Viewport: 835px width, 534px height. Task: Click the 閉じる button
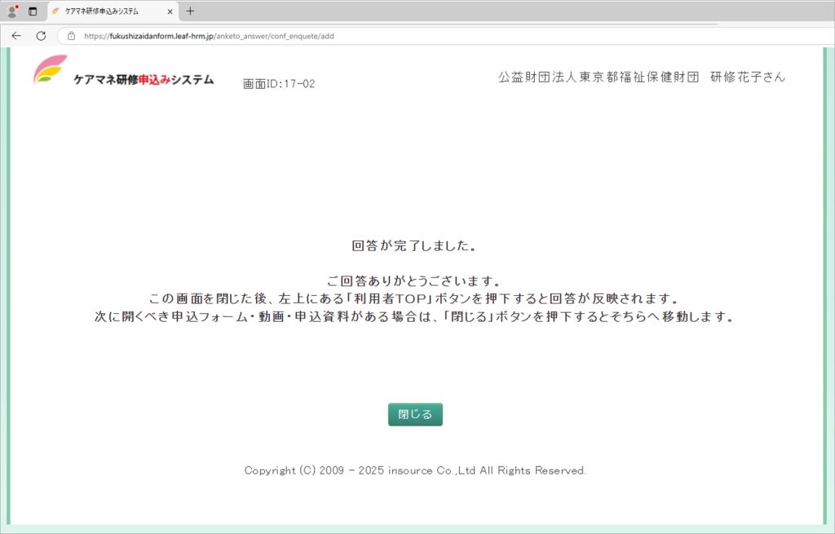pos(415,414)
